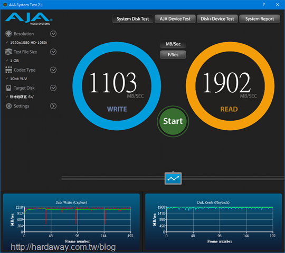The height and width of the screenshot is (253, 285).
Task: Switch units to MB/Sec
Action: [x=173, y=44]
